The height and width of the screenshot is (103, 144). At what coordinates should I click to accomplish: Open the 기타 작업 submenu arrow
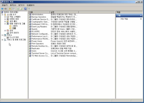coord(141,19)
